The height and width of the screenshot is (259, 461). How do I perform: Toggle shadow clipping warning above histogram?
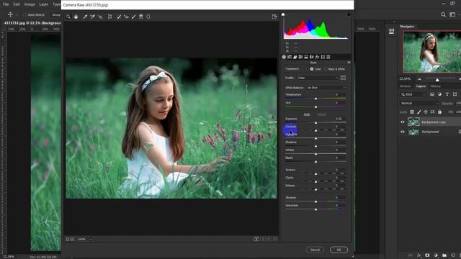(283, 14)
